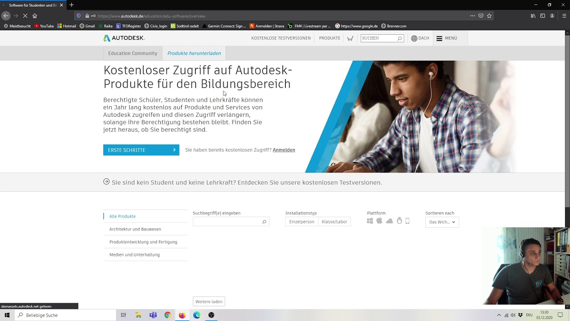570x321 pixels.
Task: Filter by Windows platform icon
Action: 370,221
